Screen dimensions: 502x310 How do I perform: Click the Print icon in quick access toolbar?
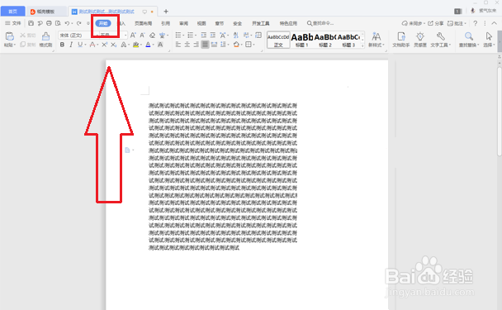[49, 23]
